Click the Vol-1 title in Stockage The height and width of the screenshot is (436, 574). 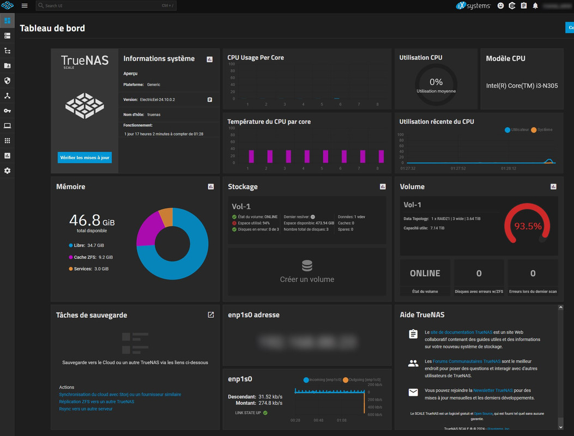pos(241,207)
